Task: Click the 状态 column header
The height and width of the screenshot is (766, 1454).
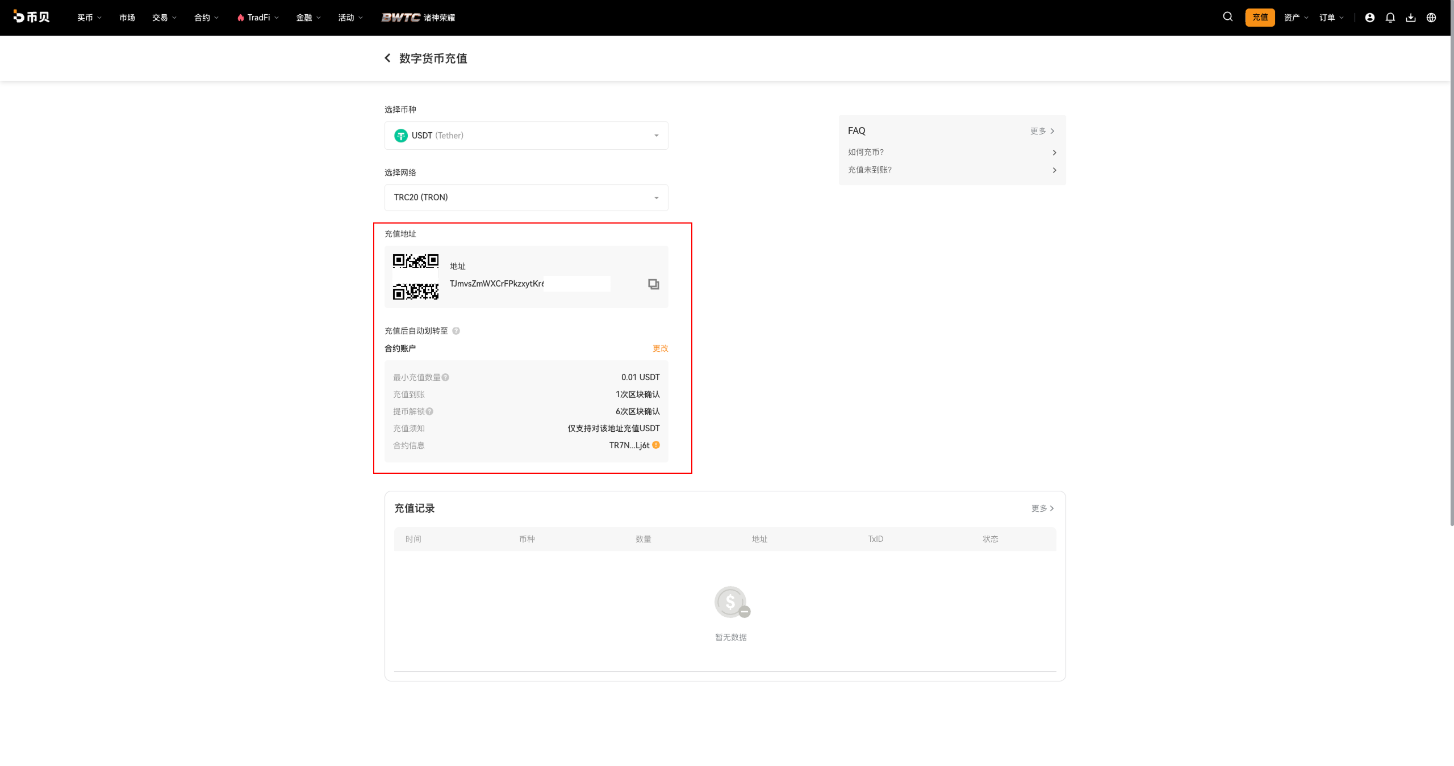Action: (x=990, y=539)
